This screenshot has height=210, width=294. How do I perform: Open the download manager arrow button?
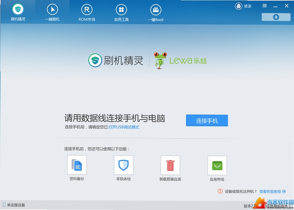click(276, 17)
